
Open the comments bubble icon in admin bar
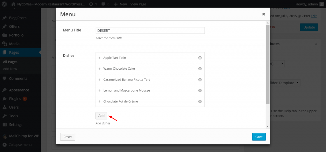tap(103, 4)
